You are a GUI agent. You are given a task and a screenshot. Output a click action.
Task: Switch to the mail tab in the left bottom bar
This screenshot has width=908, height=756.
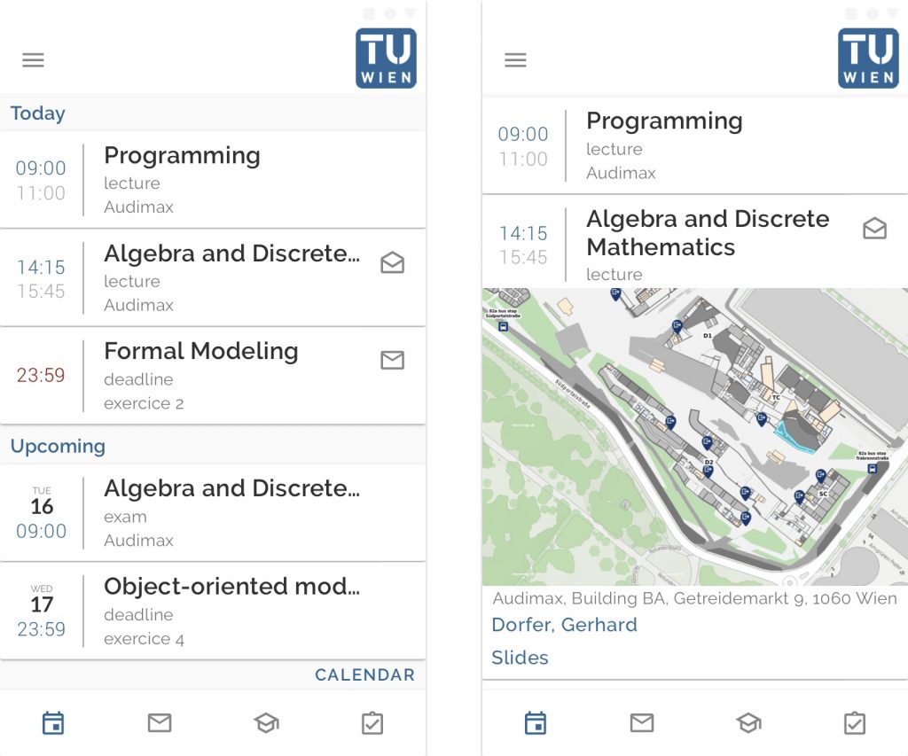pos(160,723)
